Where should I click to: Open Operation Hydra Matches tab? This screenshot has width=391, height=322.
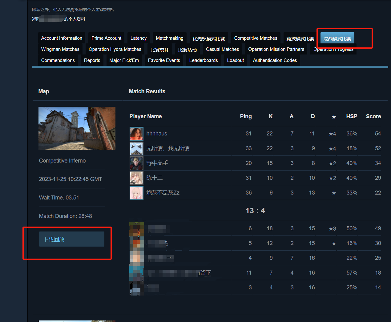pos(115,49)
